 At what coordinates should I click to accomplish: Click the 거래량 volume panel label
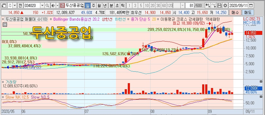point(11,82)
